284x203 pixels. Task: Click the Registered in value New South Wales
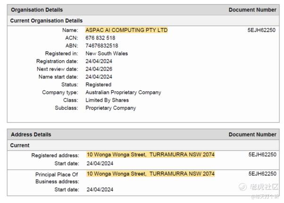tap(107, 54)
